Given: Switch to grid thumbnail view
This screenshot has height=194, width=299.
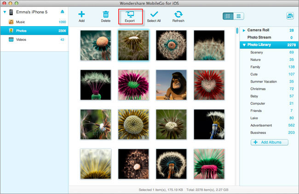Looking at the screenshot, I should (228, 16).
